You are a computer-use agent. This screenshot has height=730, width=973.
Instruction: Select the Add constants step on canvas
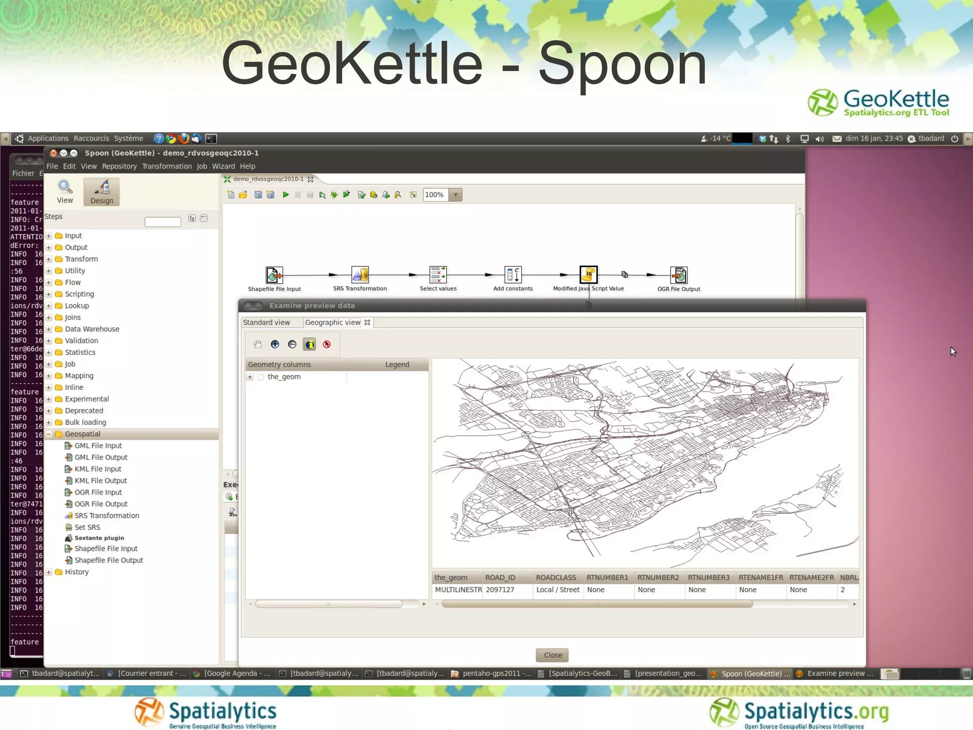click(x=513, y=274)
